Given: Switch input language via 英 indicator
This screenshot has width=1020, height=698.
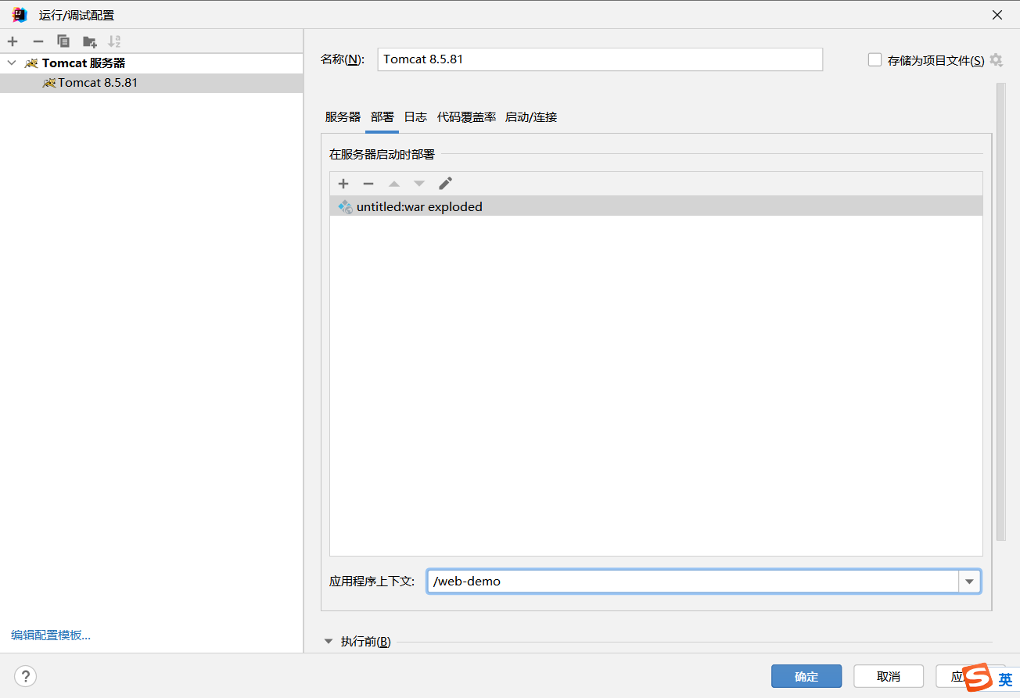Looking at the screenshot, I should click(x=1005, y=679).
